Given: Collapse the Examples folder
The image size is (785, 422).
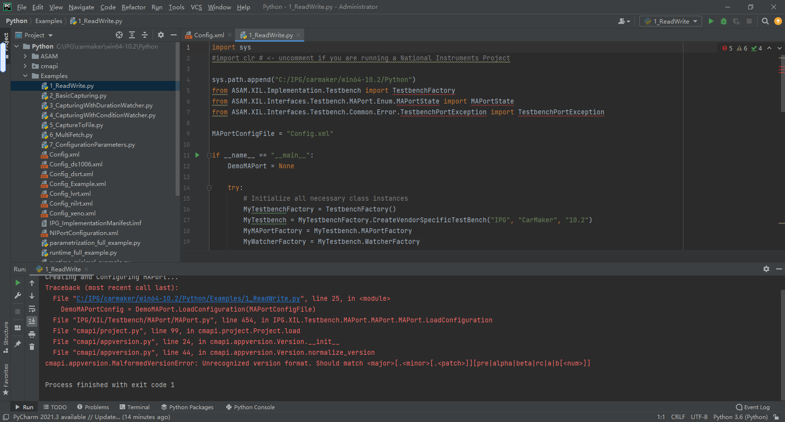Looking at the screenshot, I should [26, 76].
